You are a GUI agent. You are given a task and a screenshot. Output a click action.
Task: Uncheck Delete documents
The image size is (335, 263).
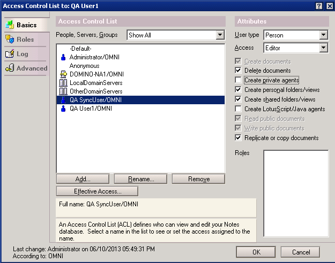point(238,71)
